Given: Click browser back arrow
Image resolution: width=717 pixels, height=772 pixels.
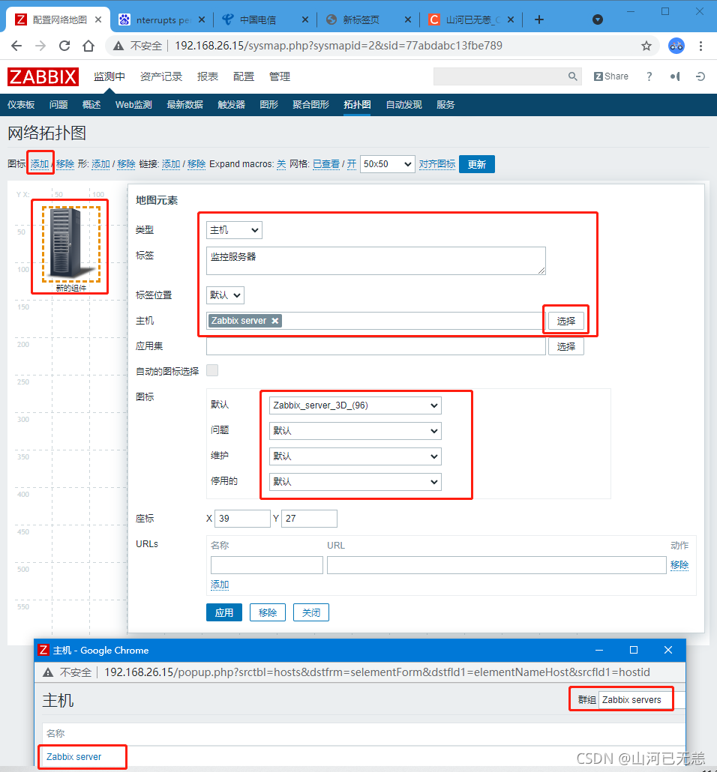Looking at the screenshot, I should click(x=16, y=46).
